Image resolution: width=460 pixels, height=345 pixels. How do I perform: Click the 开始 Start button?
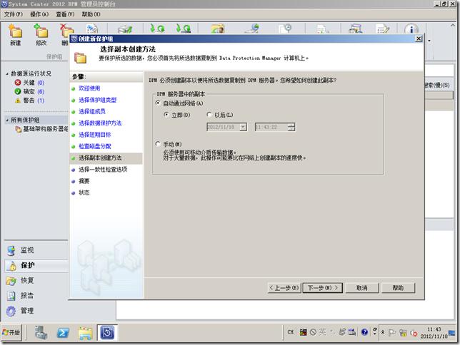(11, 332)
